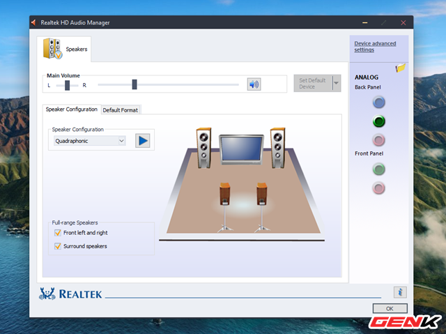Open the Speakers device tab
446x334 pixels.
tap(65, 50)
